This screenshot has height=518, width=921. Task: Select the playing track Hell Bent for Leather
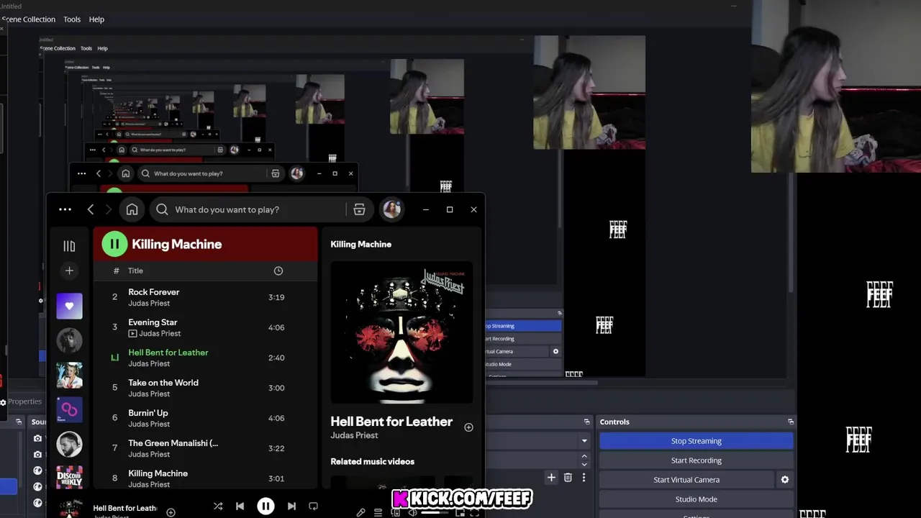[x=205, y=358]
